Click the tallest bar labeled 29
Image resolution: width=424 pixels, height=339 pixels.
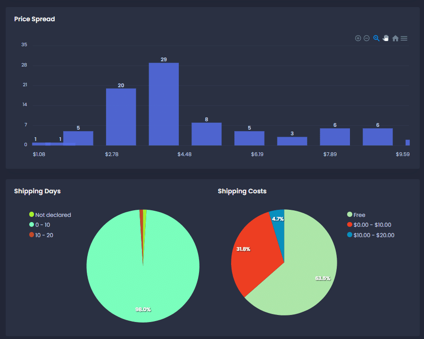point(164,104)
